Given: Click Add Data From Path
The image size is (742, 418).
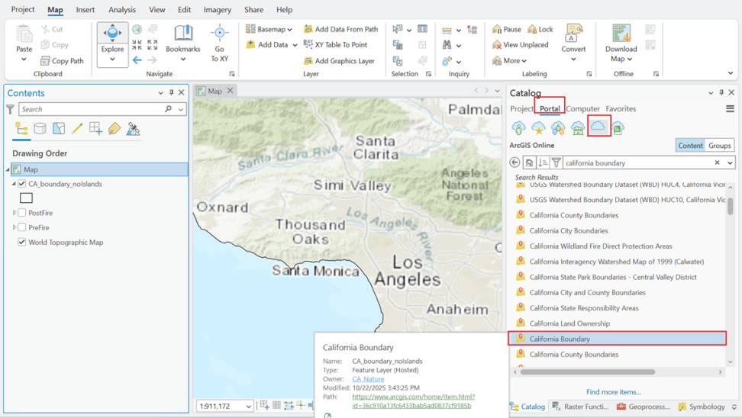Looking at the screenshot, I should (x=340, y=29).
